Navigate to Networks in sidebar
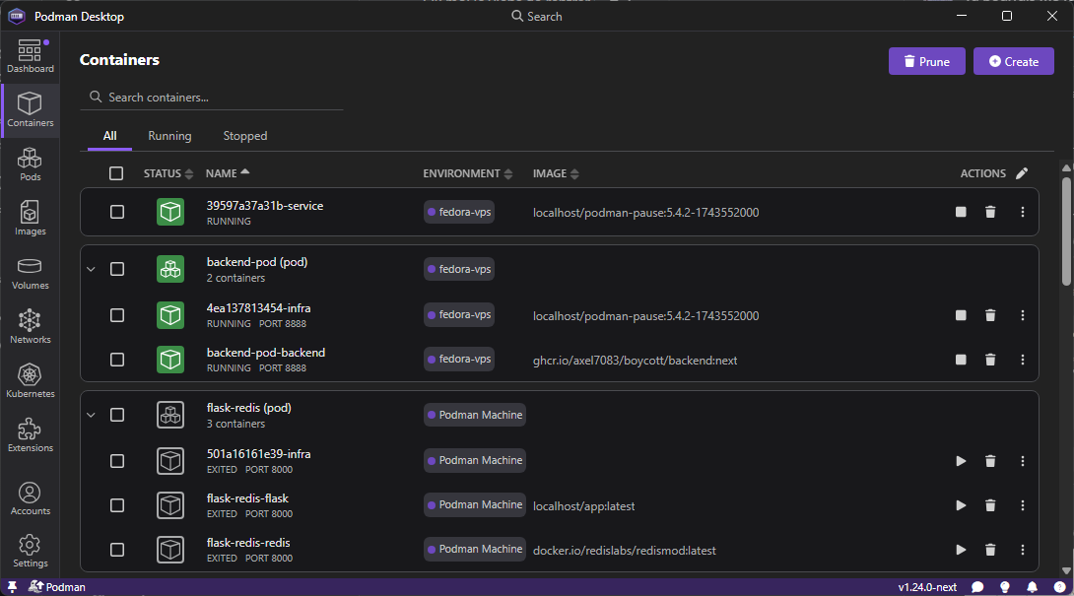1074x596 pixels. [x=30, y=327]
